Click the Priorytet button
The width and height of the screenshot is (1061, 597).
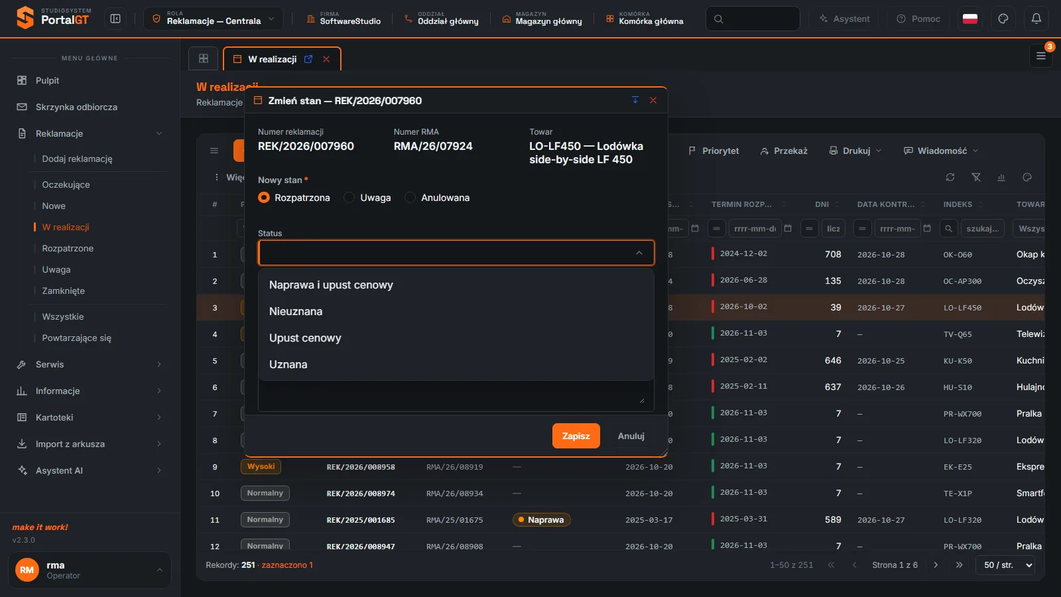714,151
